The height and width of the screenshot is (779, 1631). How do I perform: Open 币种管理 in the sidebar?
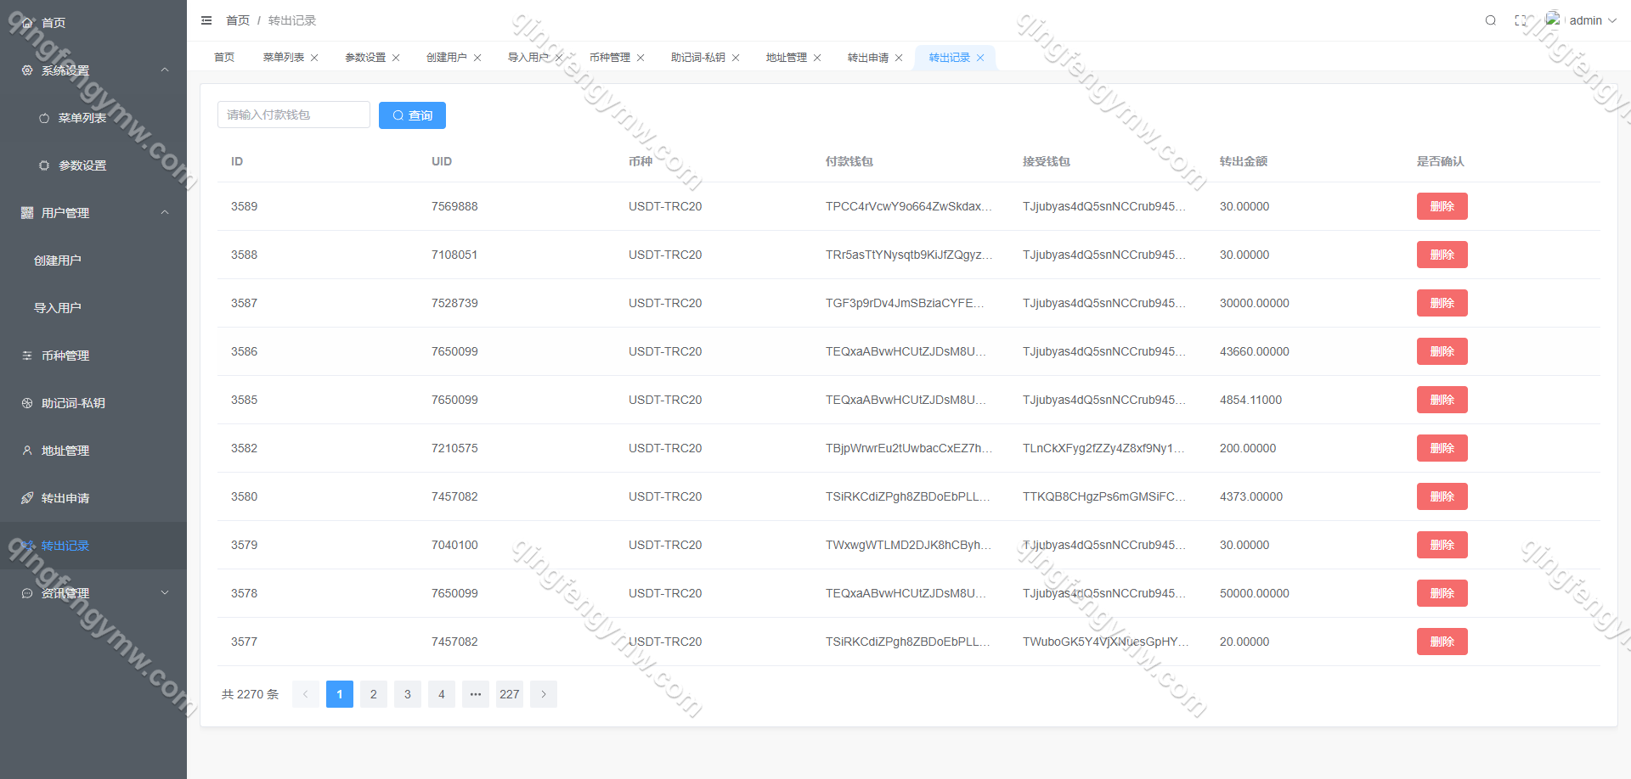93,356
